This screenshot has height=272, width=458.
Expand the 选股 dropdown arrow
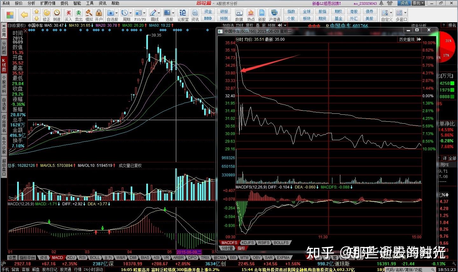173,13
